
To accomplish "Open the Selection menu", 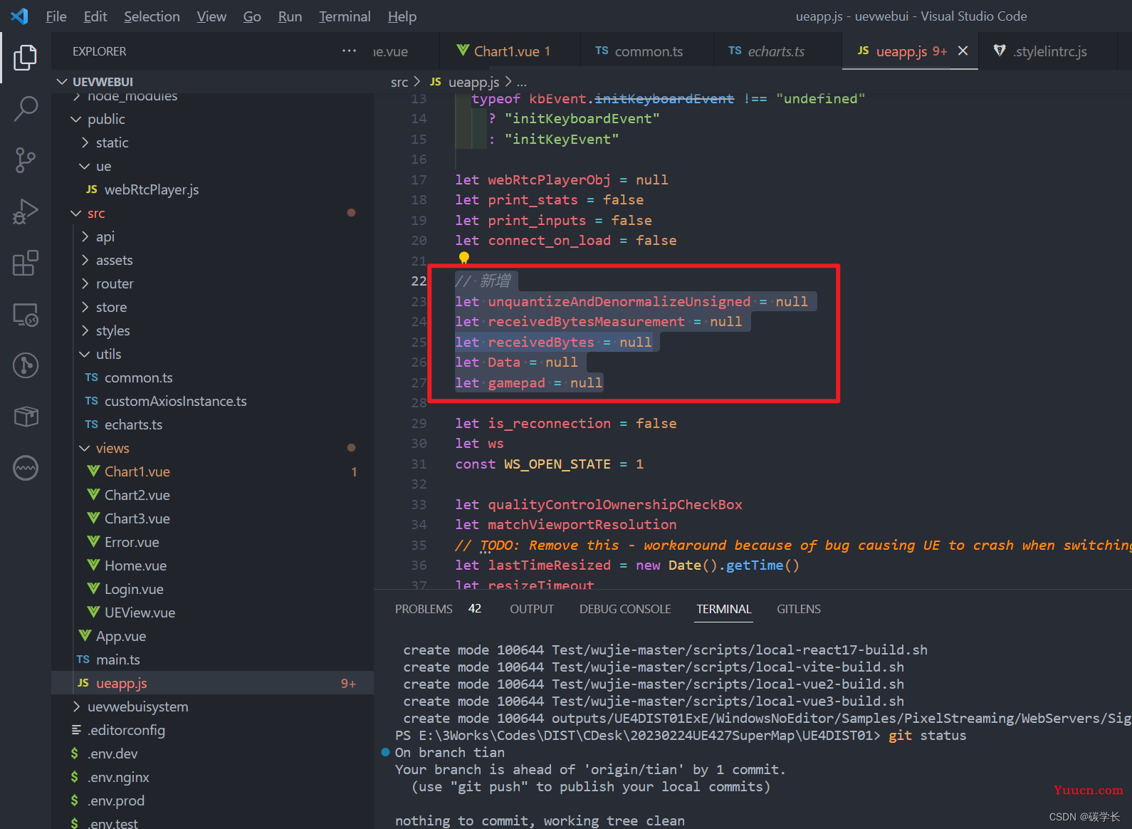I will pos(152,16).
